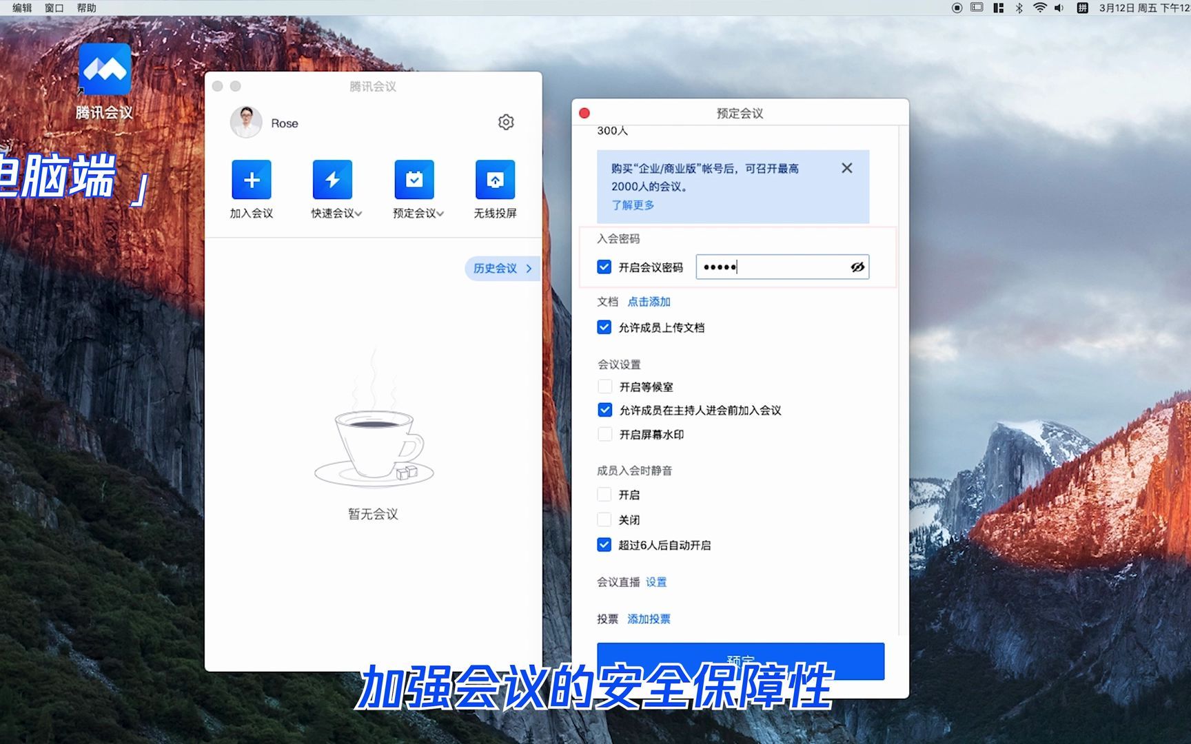Check 开启 under mute on entry

click(x=604, y=495)
